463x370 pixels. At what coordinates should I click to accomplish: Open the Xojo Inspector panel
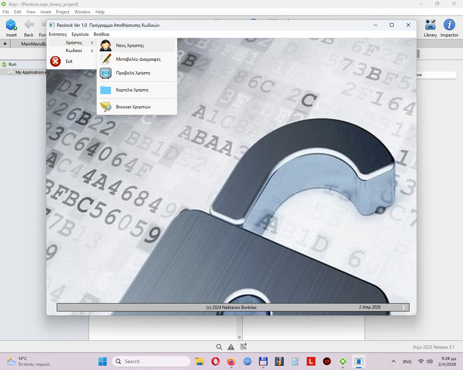(449, 28)
